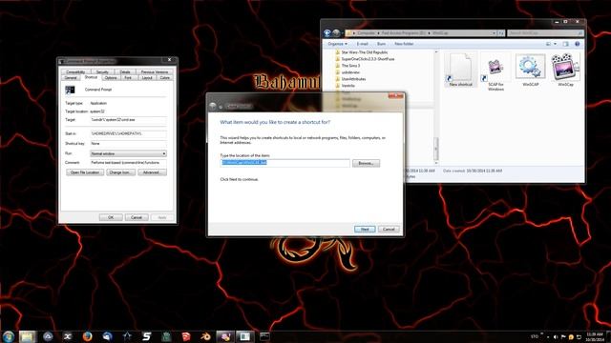Screen dimensions: 611x343
Task: Open the star-shaped app in taskbar
Action: coord(127,336)
